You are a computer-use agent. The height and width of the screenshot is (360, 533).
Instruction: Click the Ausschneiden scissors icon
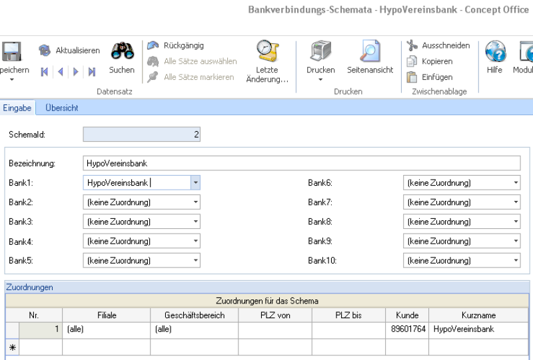[x=412, y=45]
